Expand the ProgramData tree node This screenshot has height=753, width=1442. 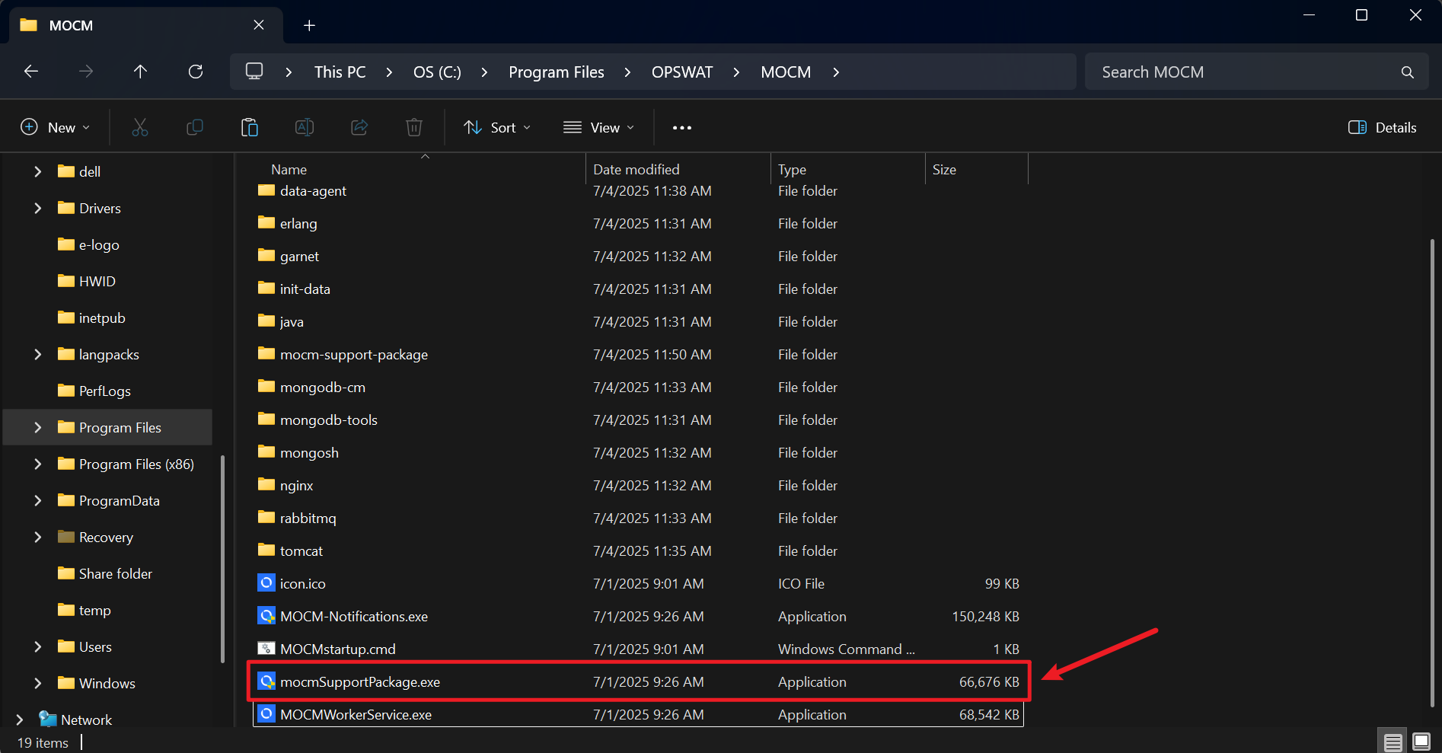click(37, 500)
